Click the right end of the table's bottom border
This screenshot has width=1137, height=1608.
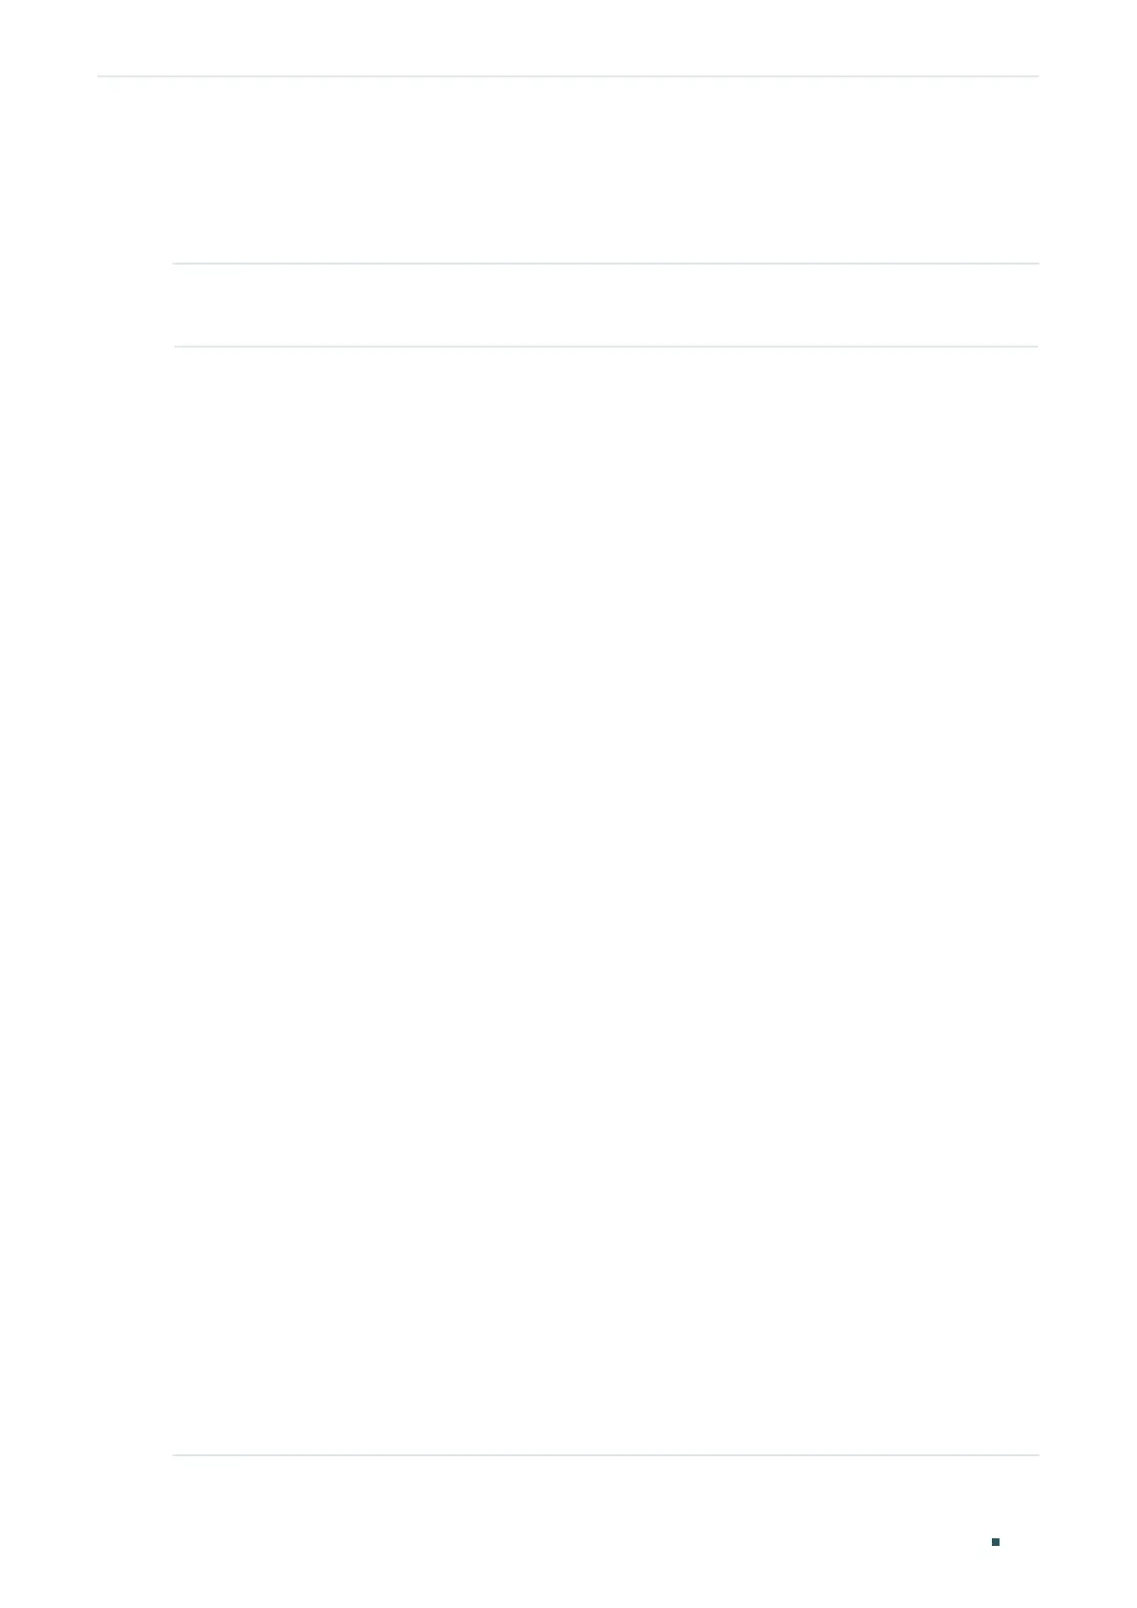pyautogui.click(x=1033, y=1455)
